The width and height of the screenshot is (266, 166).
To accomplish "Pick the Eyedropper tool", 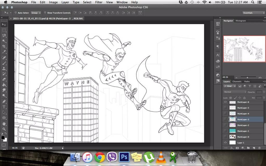I will pos(4,52).
